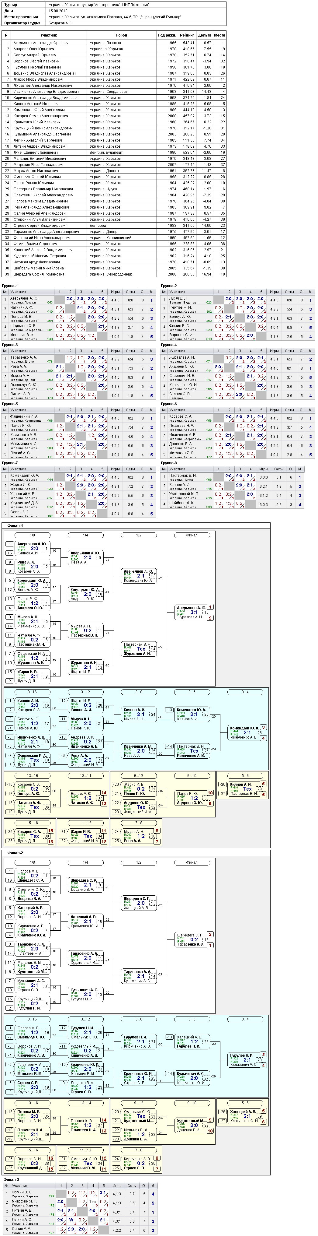Click the Рейтинг column header in participants table
The height and width of the screenshot is (1236, 318).
click(187, 35)
